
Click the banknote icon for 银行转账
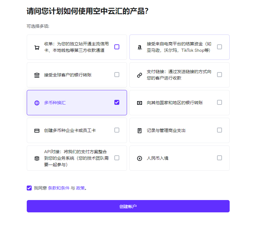(x=140, y=103)
